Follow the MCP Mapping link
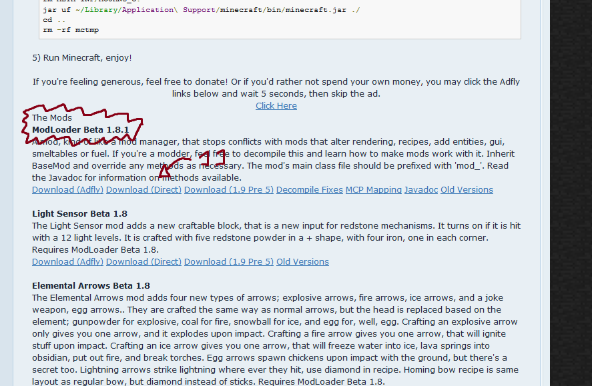592x386 pixels. pyautogui.click(x=373, y=190)
